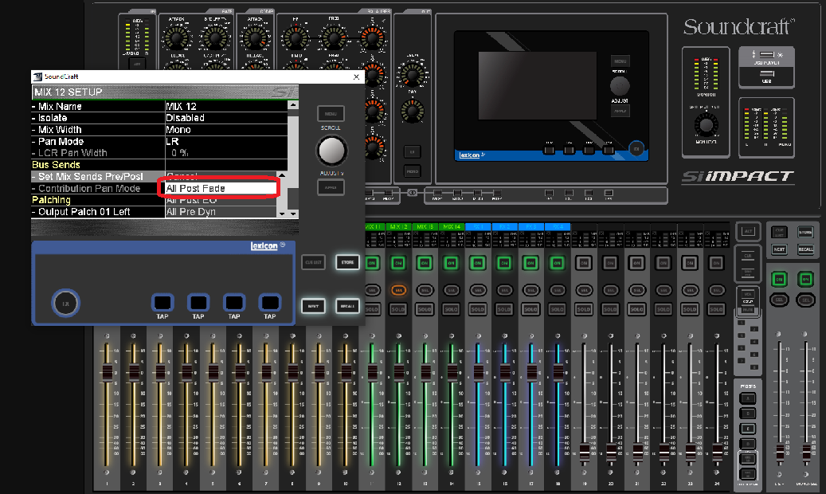The width and height of the screenshot is (826, 494).
Task: Toggle the FX 4 channel ON button
Action: tap(557, 263)
